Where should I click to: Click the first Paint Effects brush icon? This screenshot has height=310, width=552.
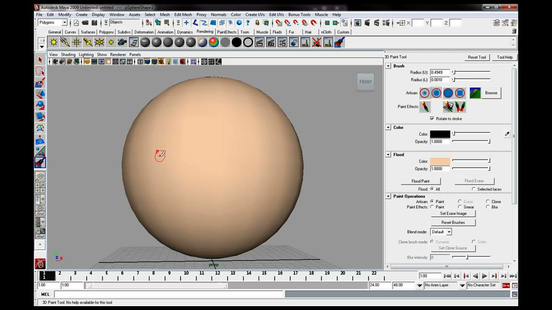click(425, 106)
